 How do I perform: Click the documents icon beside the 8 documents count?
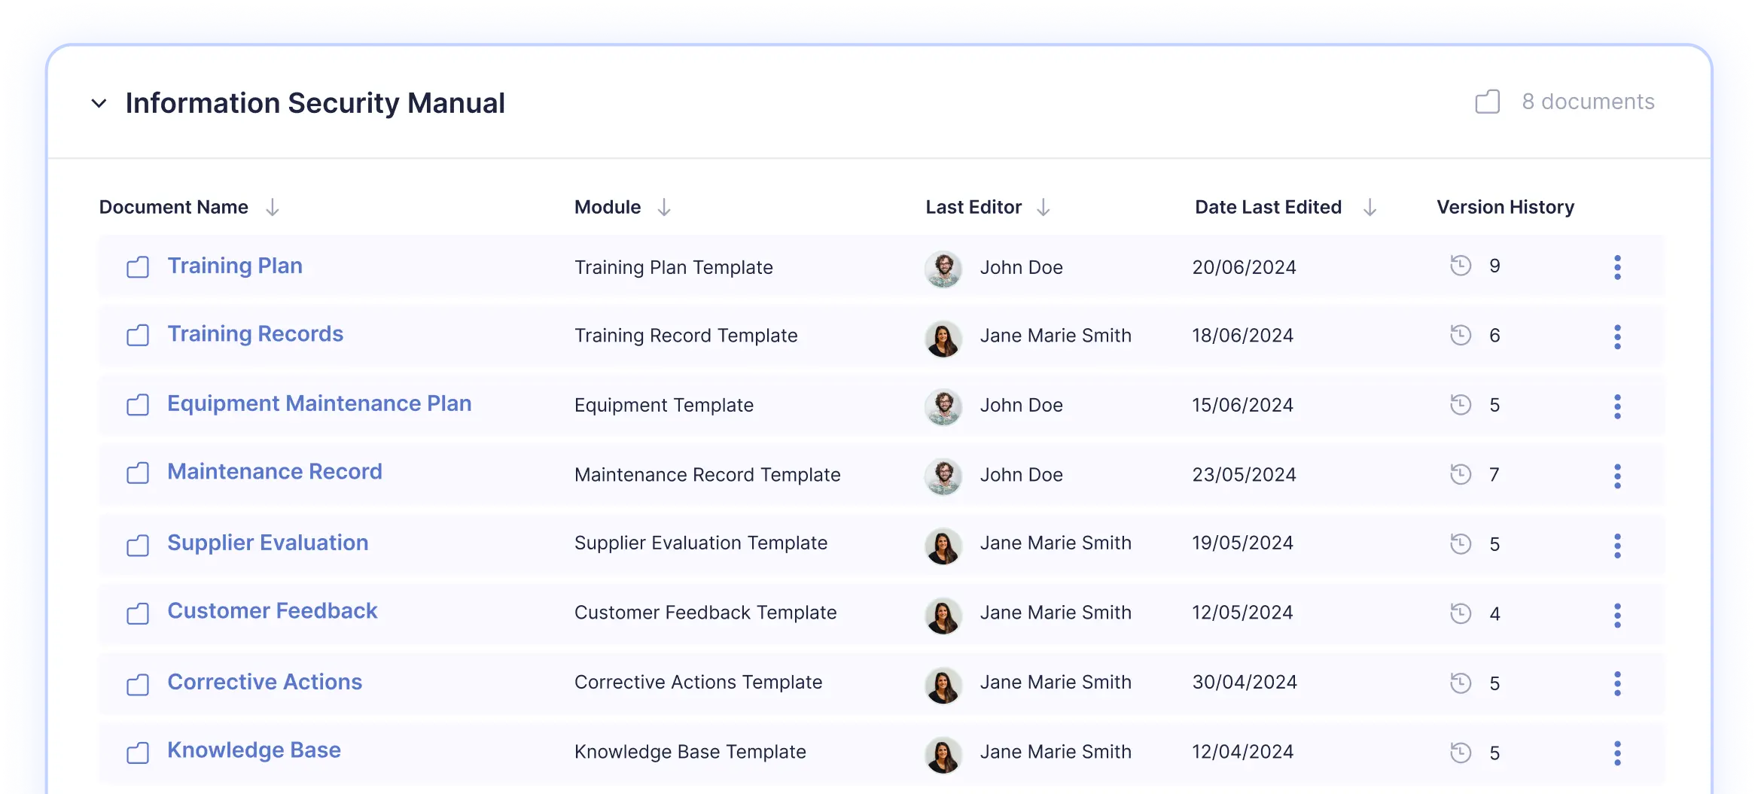tap(1487, 102)
